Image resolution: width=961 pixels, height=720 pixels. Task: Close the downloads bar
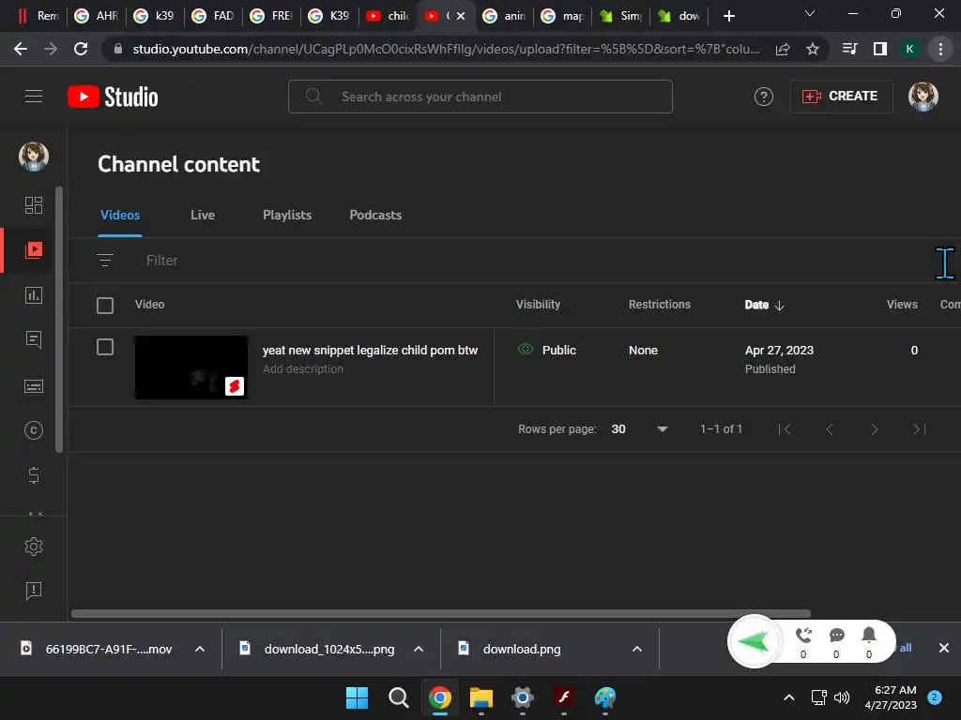(944, 648)
